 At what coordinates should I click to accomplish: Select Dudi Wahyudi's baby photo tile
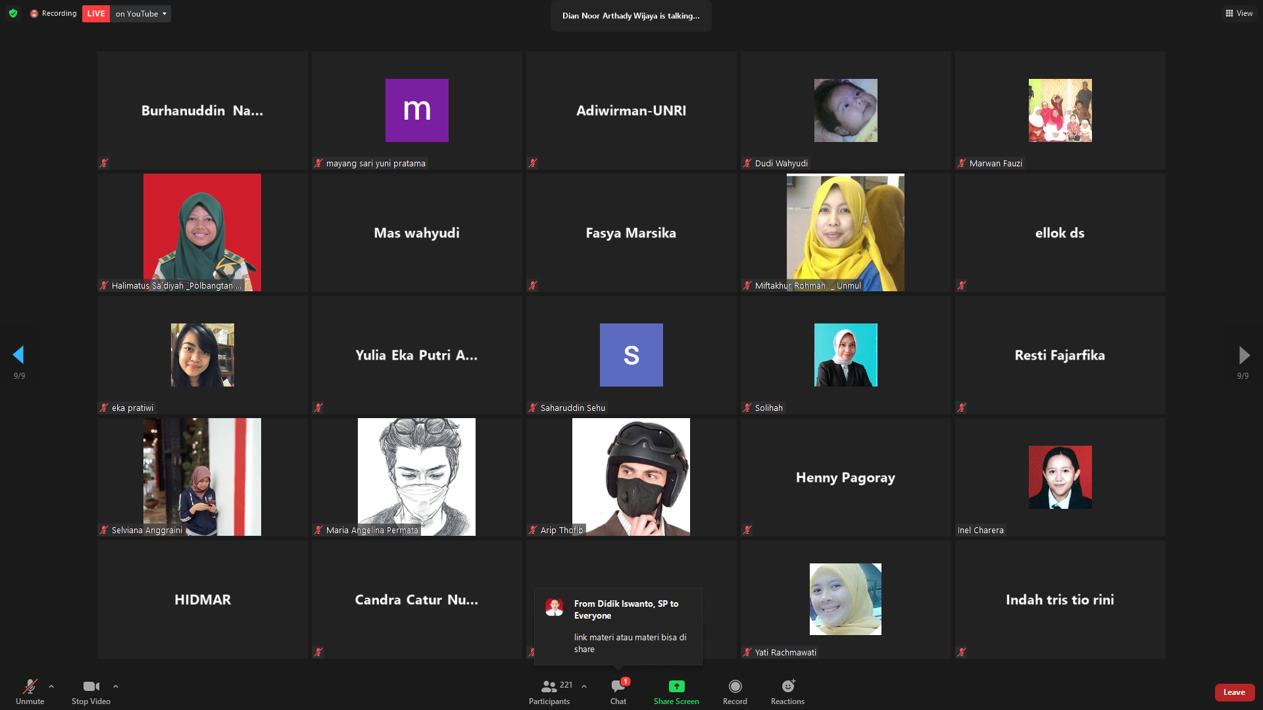(x=846, y=110)
